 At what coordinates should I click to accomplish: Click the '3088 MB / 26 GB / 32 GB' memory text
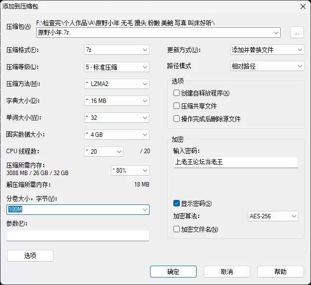[37, 173]
